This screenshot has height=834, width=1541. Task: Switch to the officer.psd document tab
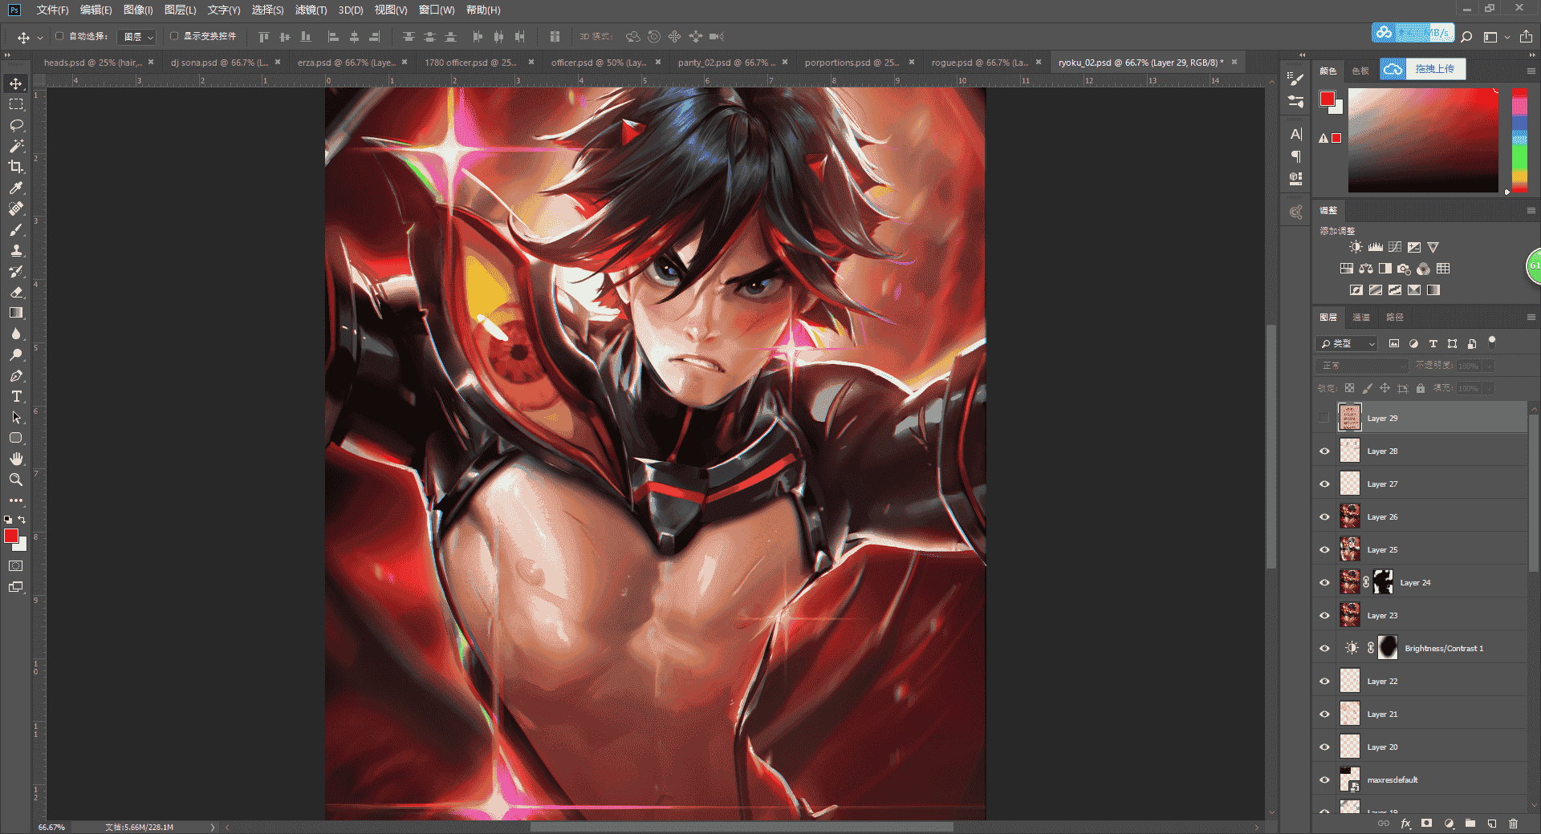599,62
